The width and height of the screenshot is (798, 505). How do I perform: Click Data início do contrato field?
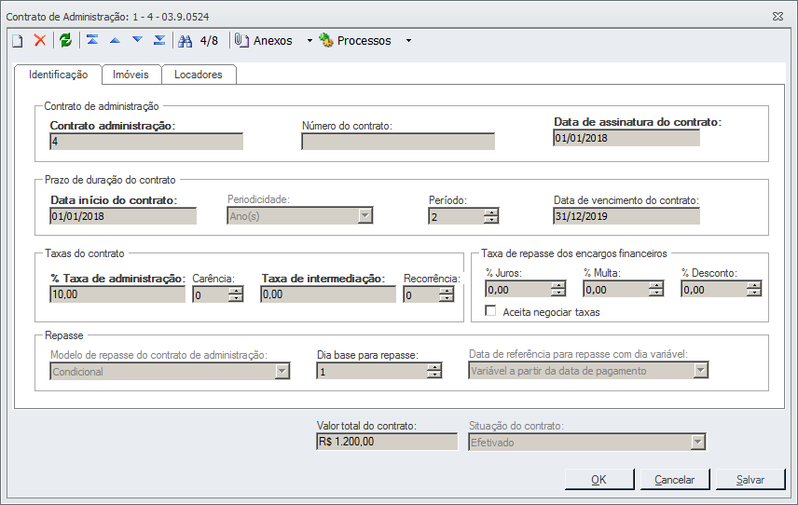tap(123, 216)
